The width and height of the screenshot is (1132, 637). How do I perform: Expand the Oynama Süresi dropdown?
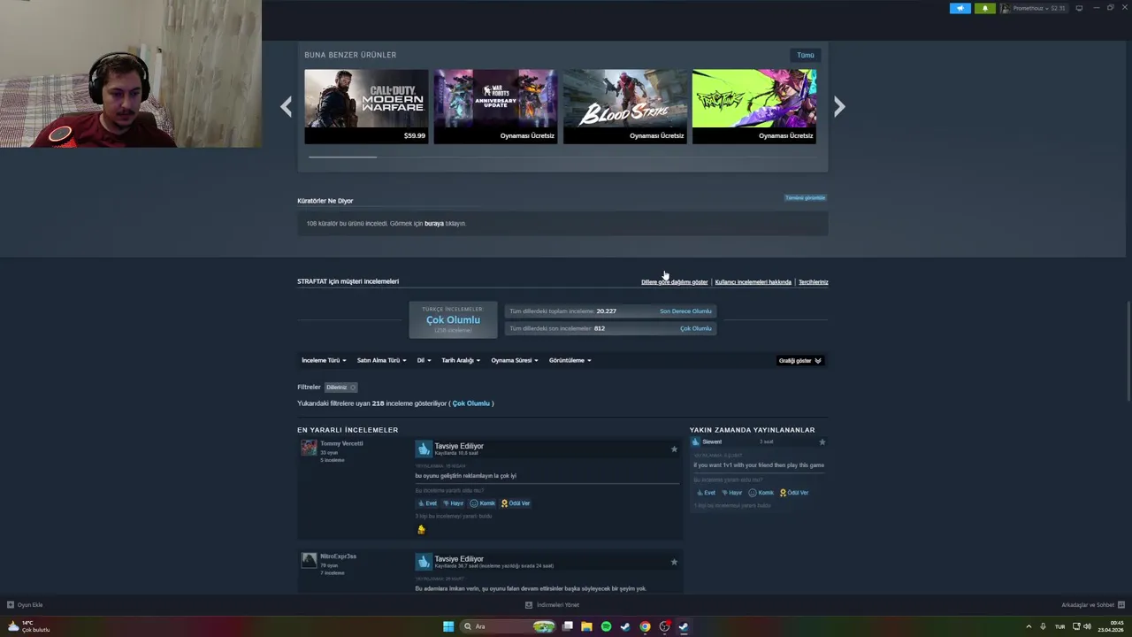[x=515, y=360]
